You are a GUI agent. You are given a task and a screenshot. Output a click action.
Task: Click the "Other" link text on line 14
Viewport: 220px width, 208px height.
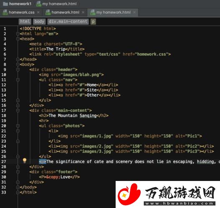[x=93, y=95]
